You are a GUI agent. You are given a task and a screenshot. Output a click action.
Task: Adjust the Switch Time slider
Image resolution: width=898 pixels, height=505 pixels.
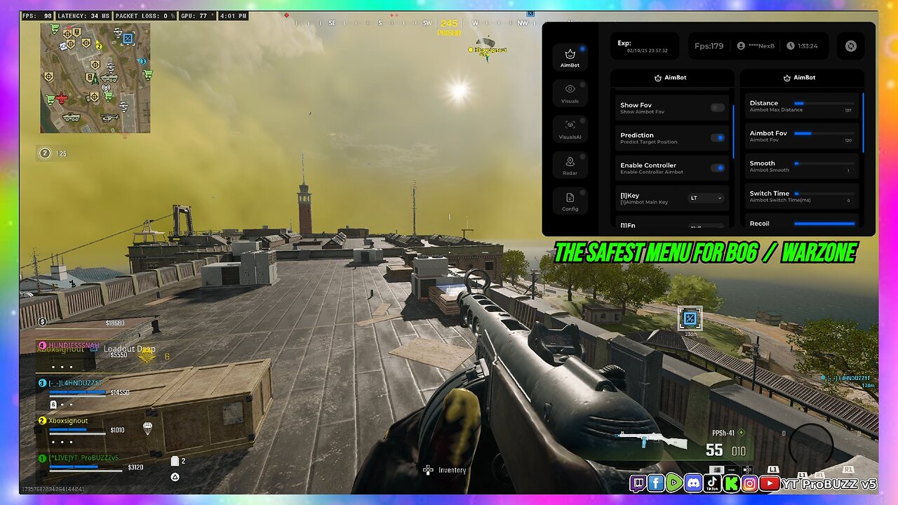(x=824, y=194)
